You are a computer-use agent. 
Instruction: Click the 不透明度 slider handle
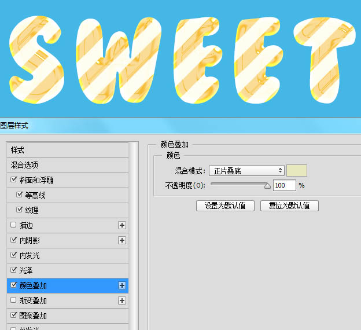click(x=267, y=186)
